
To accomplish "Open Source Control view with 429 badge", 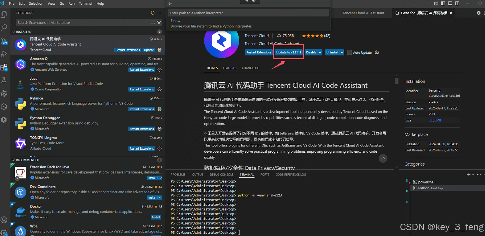I will [x=4, y=41].
